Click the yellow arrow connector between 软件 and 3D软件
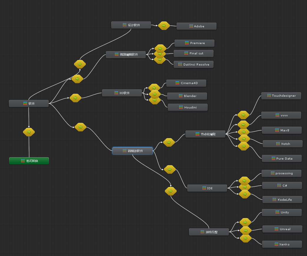This screenshot has width=307, height=256. click(x=75, y=98)
